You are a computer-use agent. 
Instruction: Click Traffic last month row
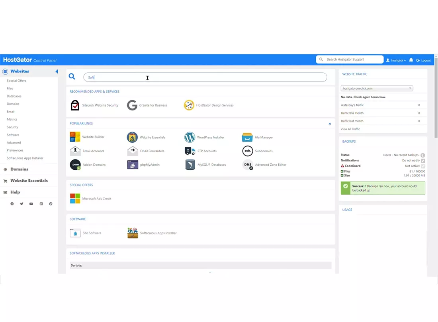382,121
